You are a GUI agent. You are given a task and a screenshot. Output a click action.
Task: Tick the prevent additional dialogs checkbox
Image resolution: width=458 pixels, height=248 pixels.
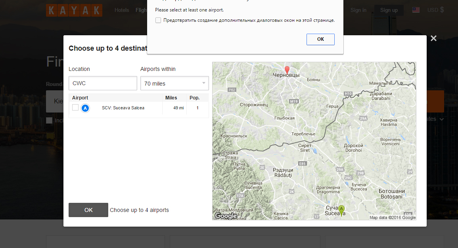(158, 20)
